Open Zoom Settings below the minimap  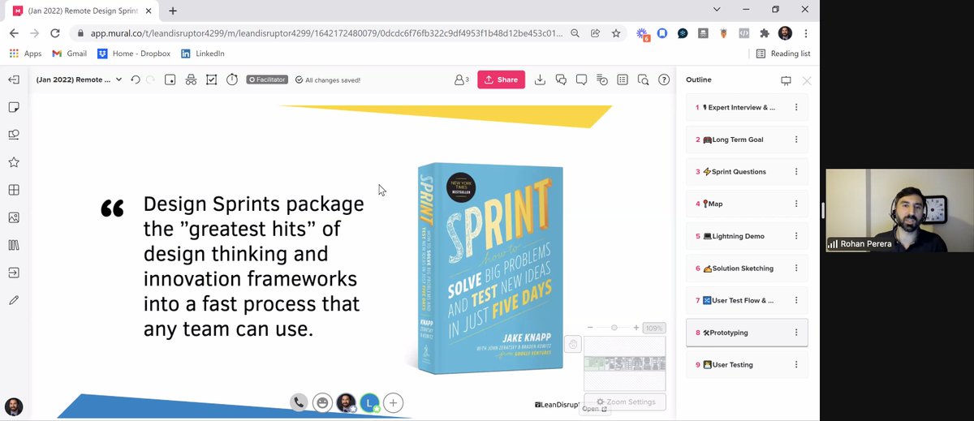tap(624, 402)
